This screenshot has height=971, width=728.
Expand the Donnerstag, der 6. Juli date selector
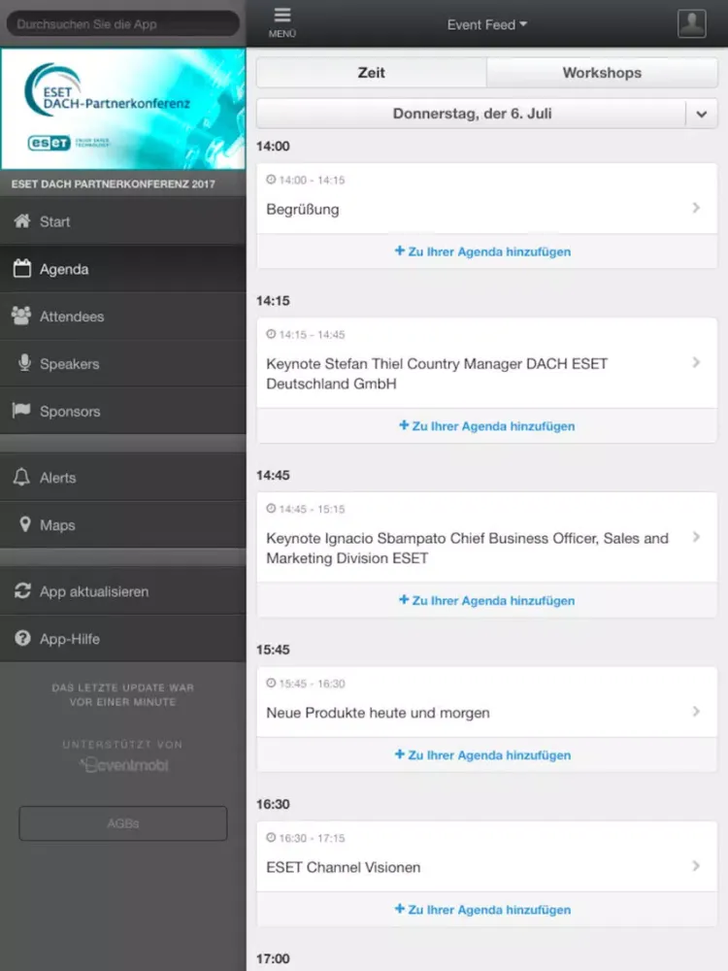tap(486, 114)
